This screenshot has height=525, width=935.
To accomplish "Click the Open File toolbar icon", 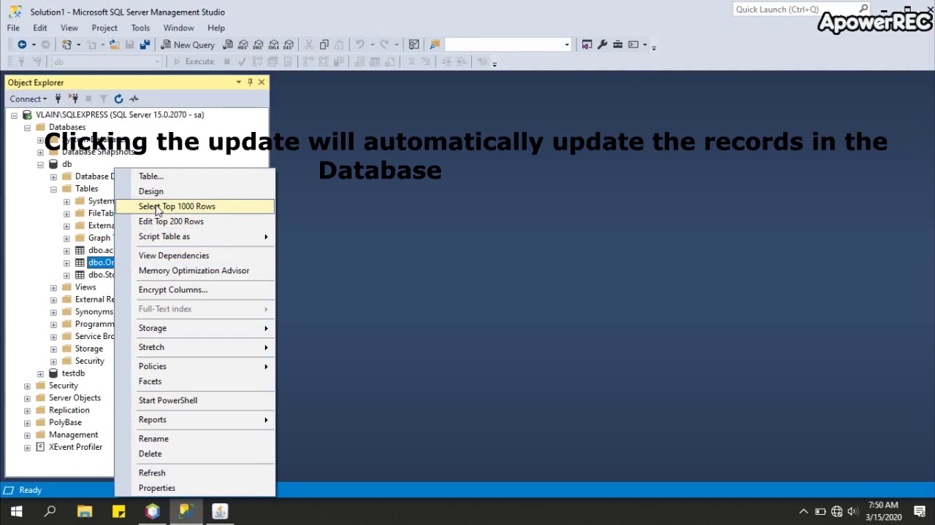I will pos(115,44).
